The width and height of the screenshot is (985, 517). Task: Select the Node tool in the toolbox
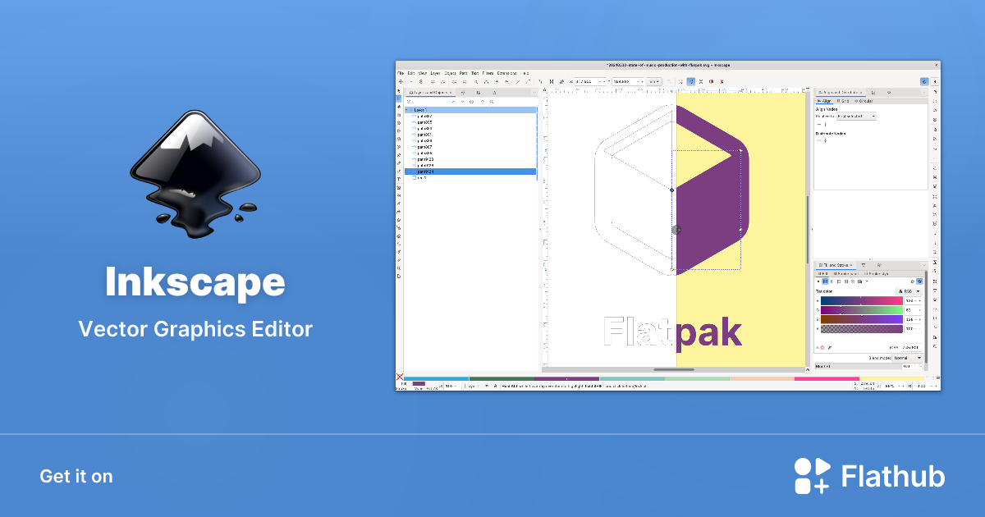[x=399, y=98]
